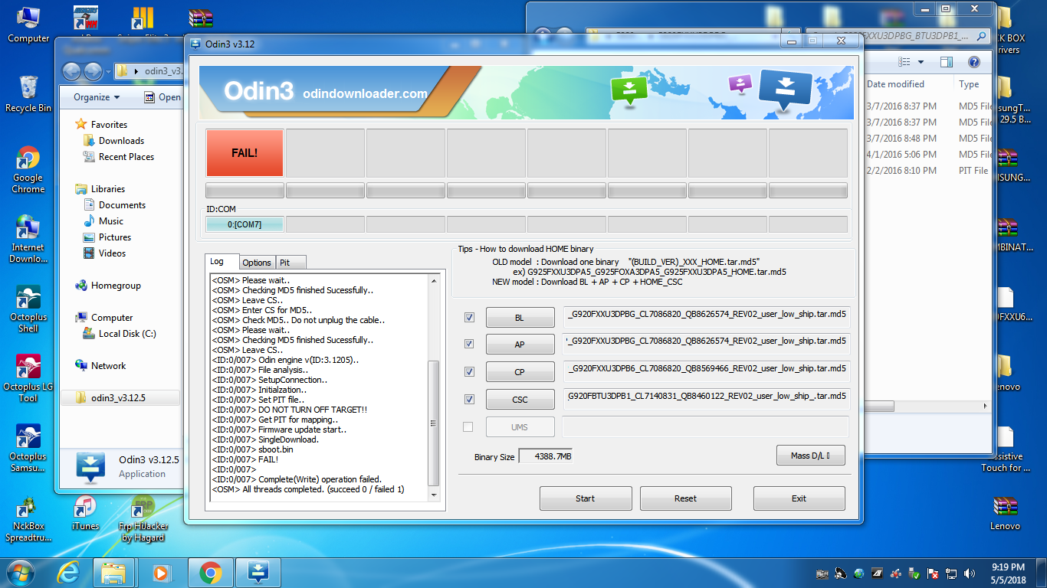
Task: Uncheck the CSC file checkbox
Action: pyautogui.click(x=469, y=399)
